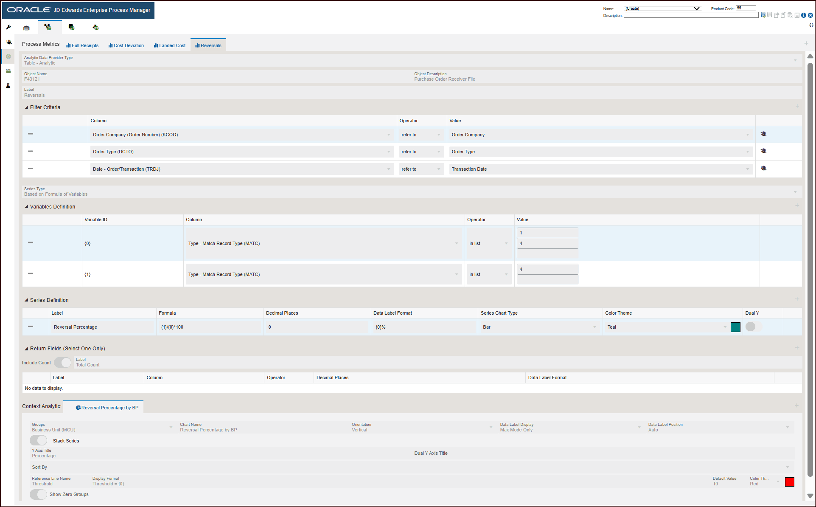Click the red Threshold color swatch

[x=789, y=482]
